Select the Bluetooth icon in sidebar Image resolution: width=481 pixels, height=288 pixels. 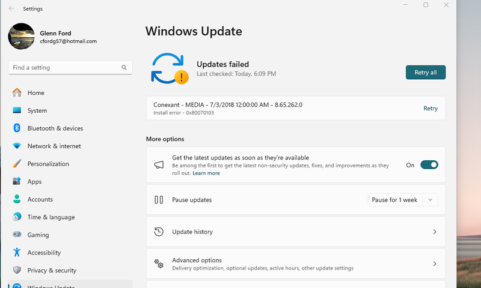[x=17, y=128]
